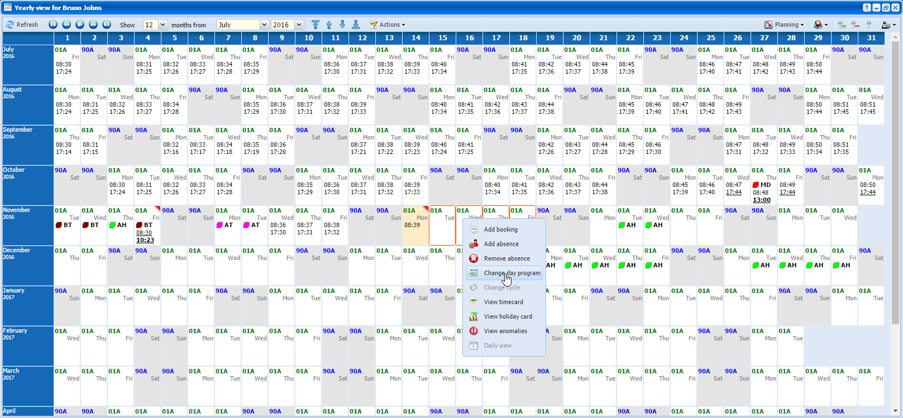The image size is (903, 418).
Task: Click the move-to-top arrow icon
Action: tap(316, 25)
